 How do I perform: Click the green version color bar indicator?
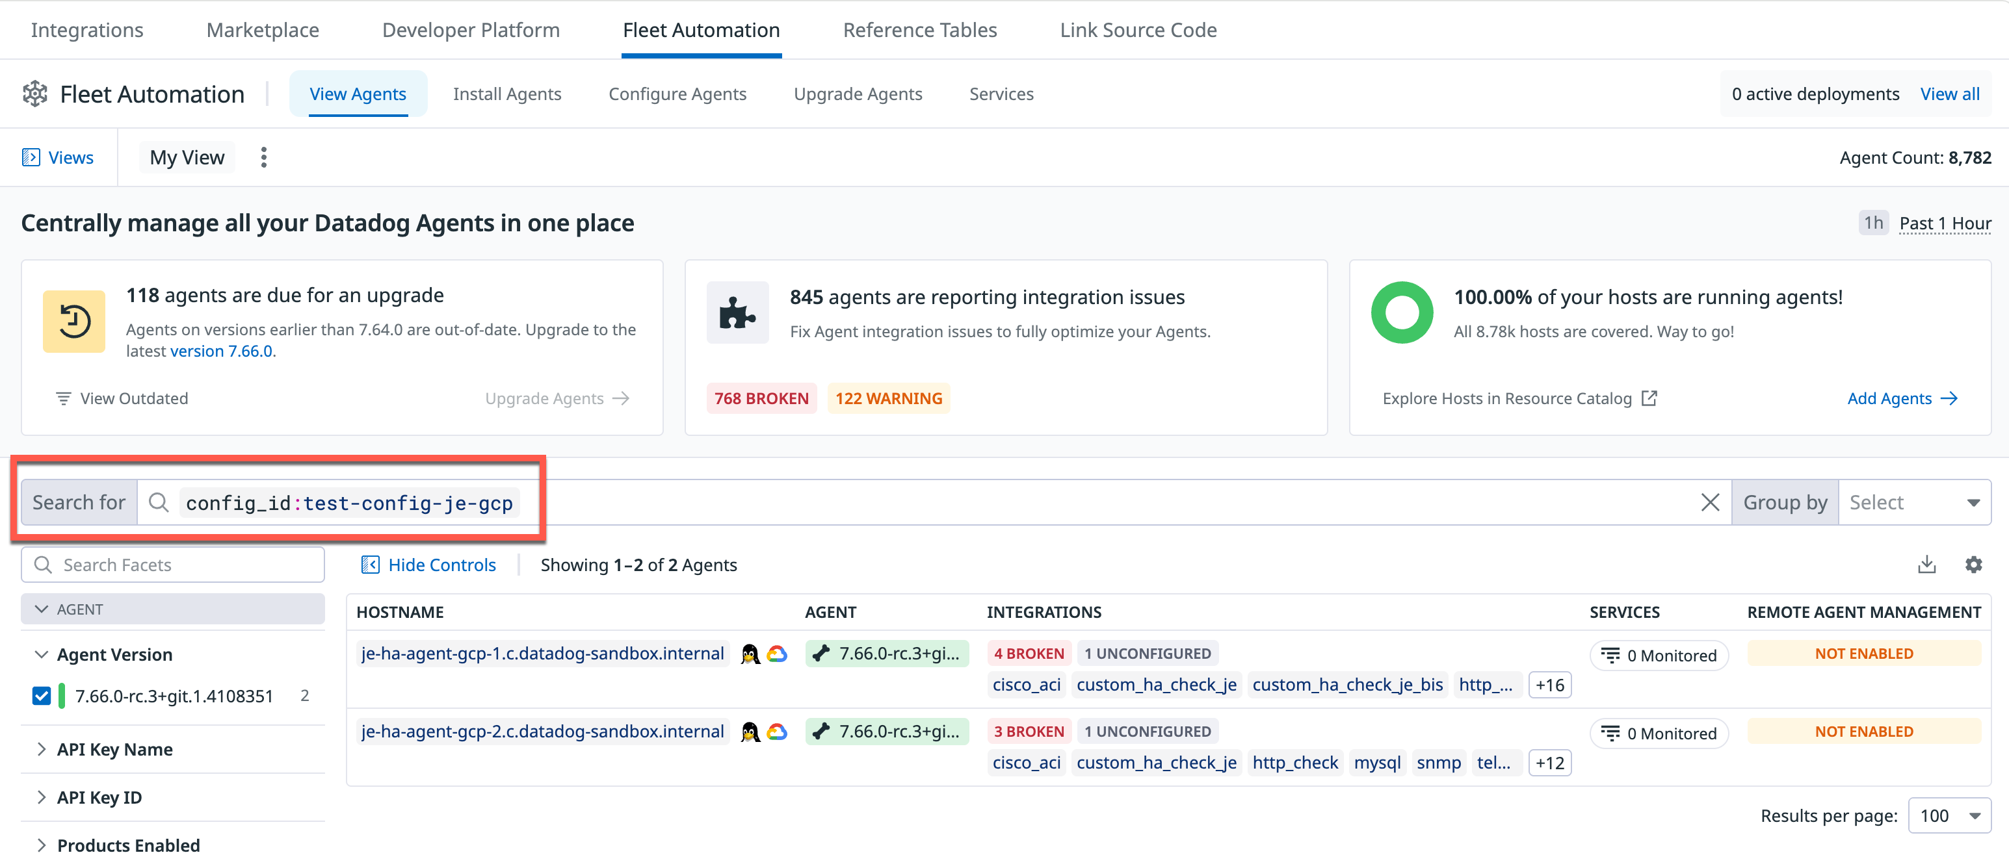point(62,696)
